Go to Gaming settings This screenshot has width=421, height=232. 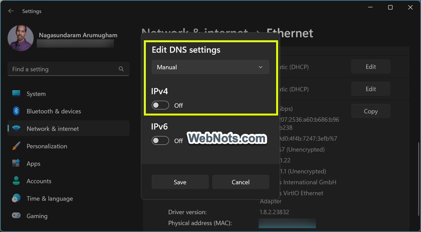(68, 216)
